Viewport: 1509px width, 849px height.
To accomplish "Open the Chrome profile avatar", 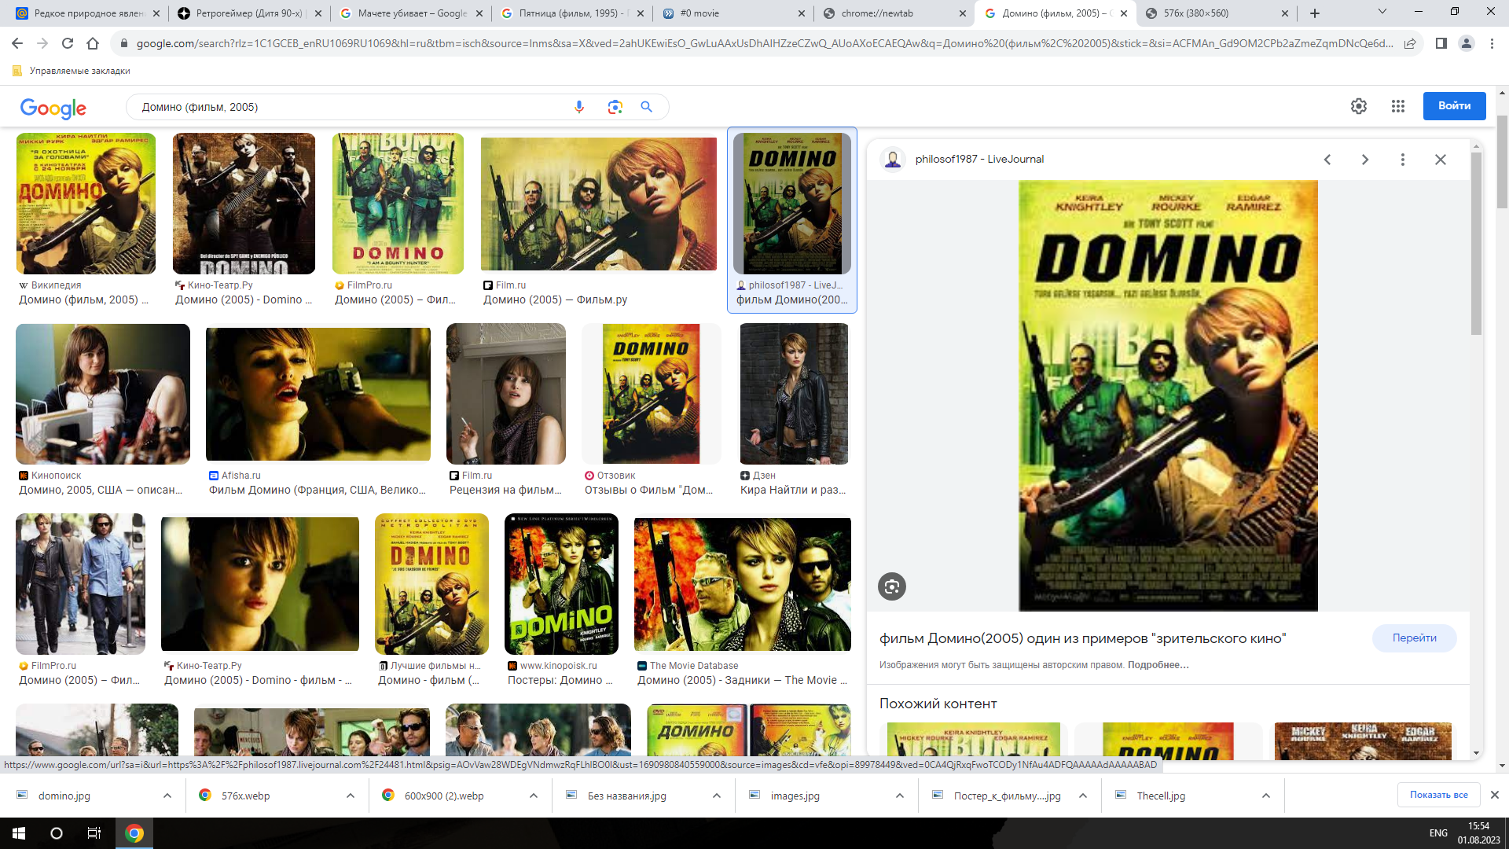I will 1467,43.
